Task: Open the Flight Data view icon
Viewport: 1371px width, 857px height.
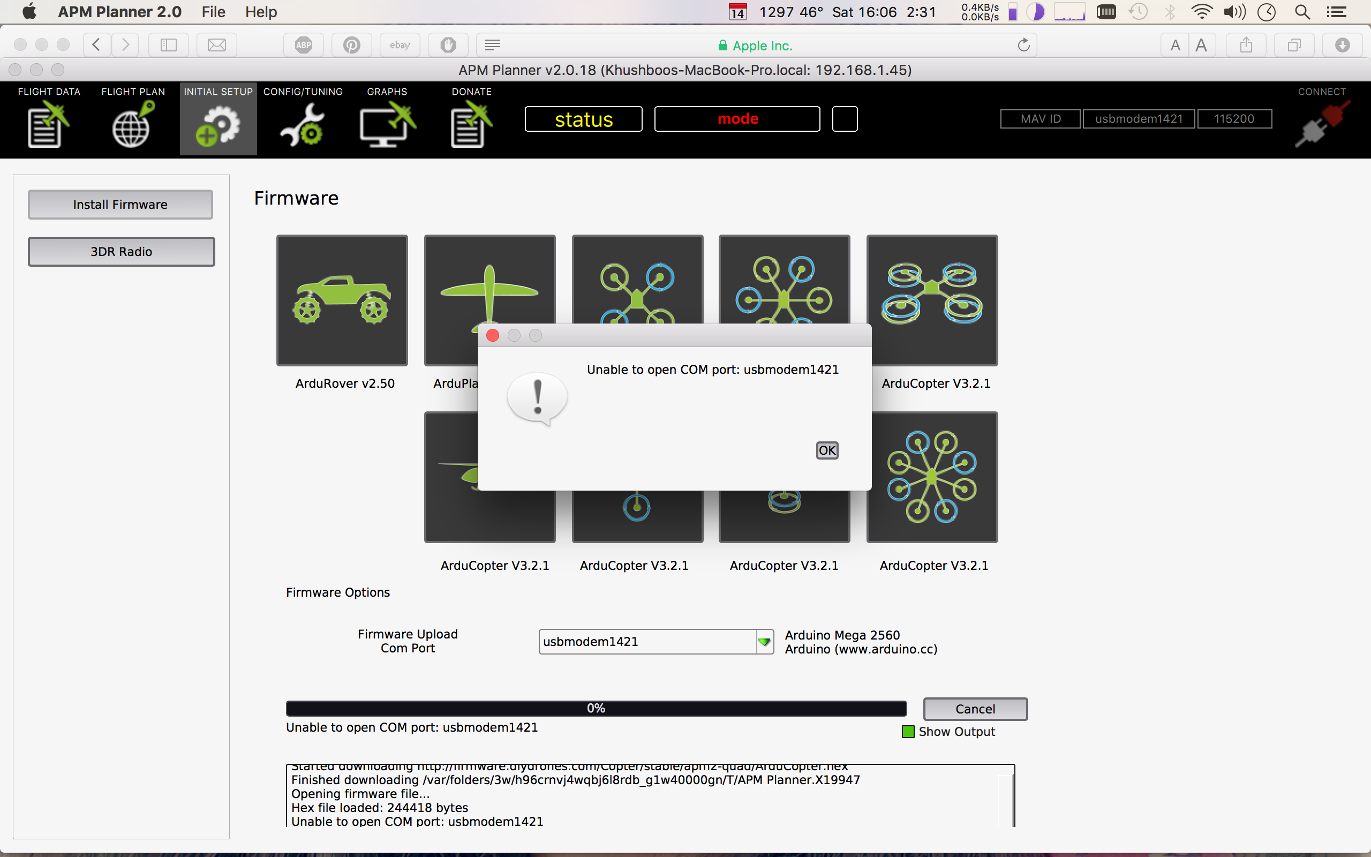Action: pyautogui.click(x=48, y=125)
